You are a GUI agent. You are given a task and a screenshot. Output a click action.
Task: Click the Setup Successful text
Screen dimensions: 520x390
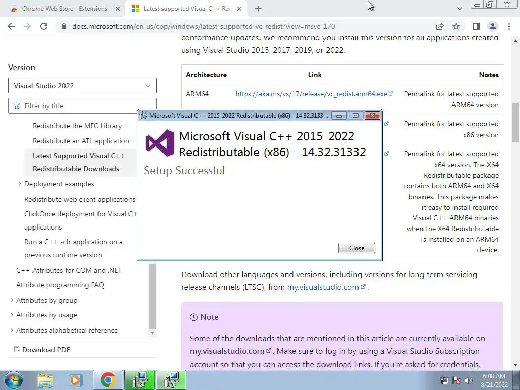point(184,170)
